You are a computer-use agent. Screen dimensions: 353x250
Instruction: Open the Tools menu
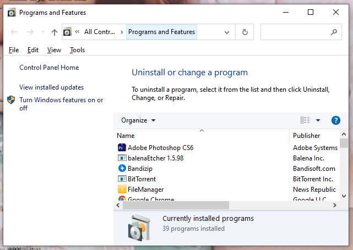pos(77,50)
